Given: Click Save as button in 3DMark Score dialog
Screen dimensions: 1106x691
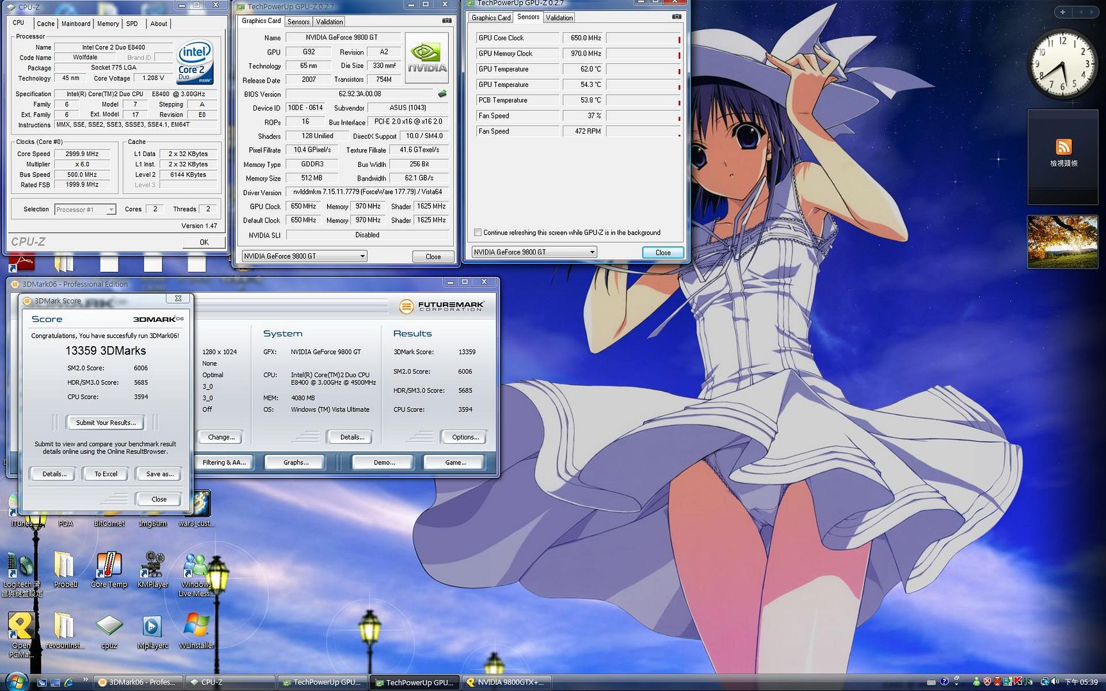Looking at the screenshot, I should (x=159, y=474).
